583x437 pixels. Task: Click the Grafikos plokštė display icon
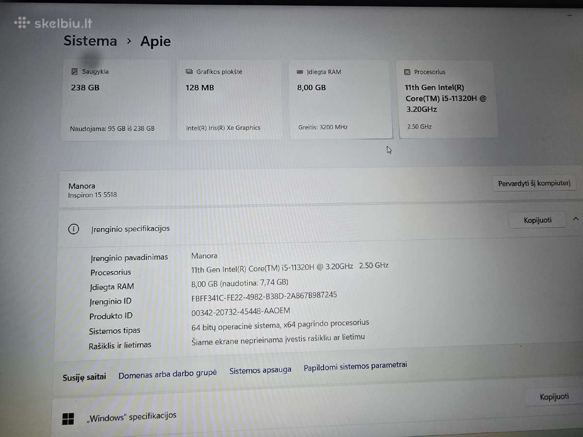[x=189, y=72]
